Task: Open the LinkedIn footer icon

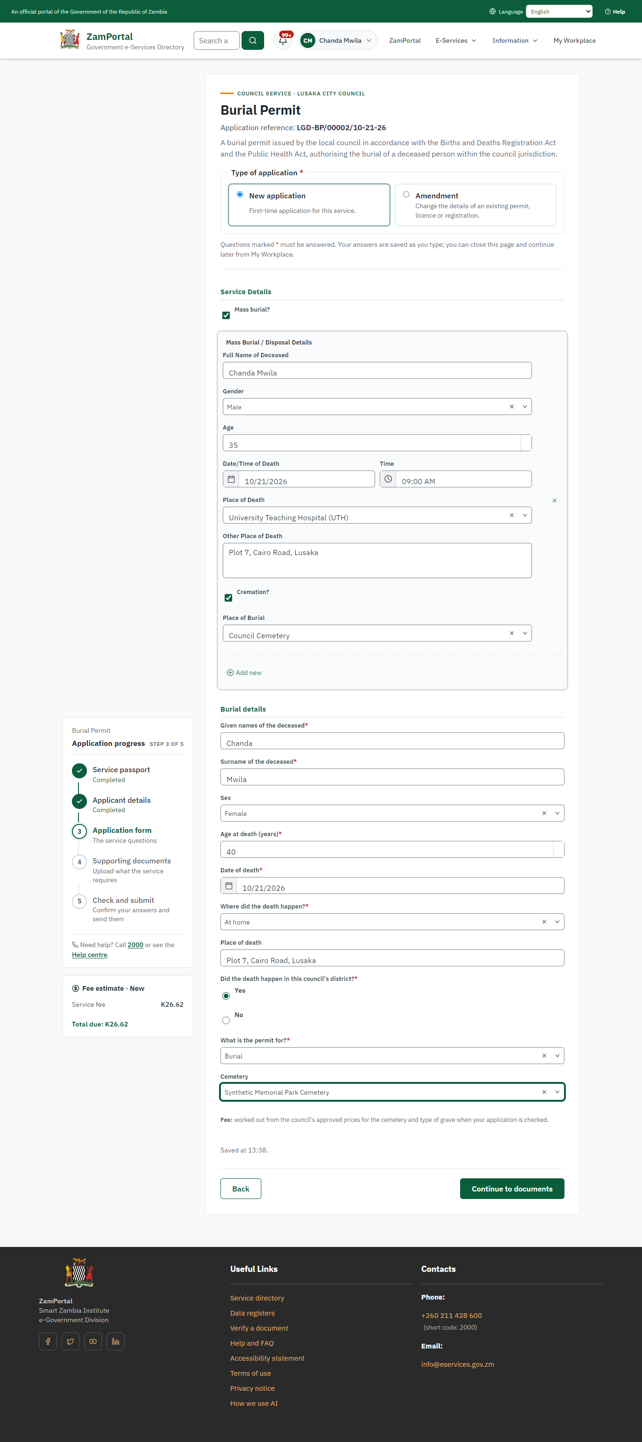Action: pos(115,1341)
